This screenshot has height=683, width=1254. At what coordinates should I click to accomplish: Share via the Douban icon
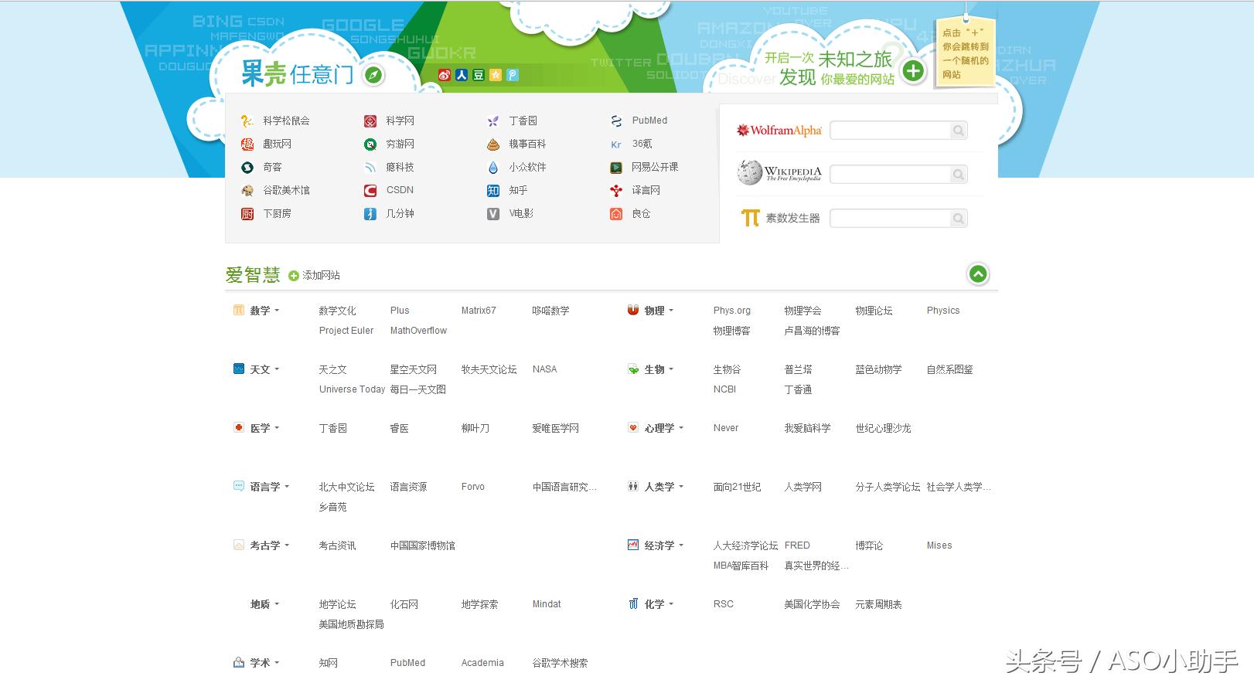click(479, 75)
